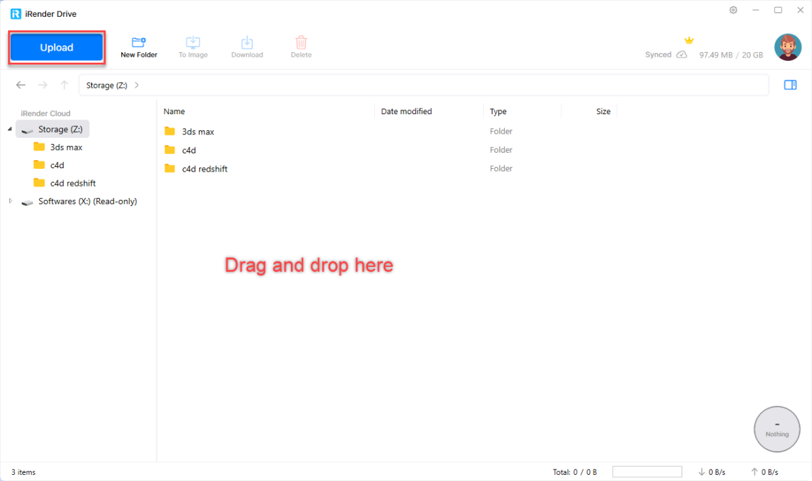812x481 pixels.
Task: Click the round Nothing status indicator
Action: point(777,429)
